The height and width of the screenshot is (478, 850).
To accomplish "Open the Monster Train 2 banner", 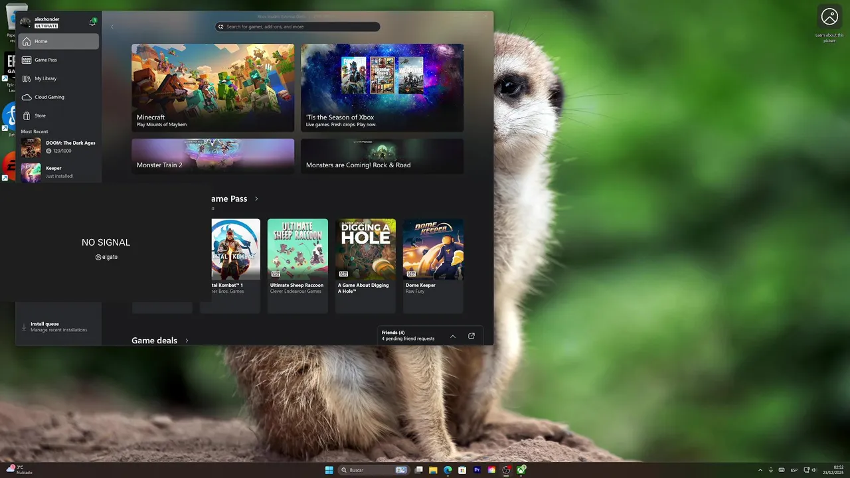I will (x=212, y=156).
